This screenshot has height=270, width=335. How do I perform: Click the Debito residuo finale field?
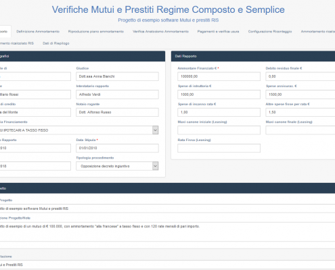click(300, 76)
